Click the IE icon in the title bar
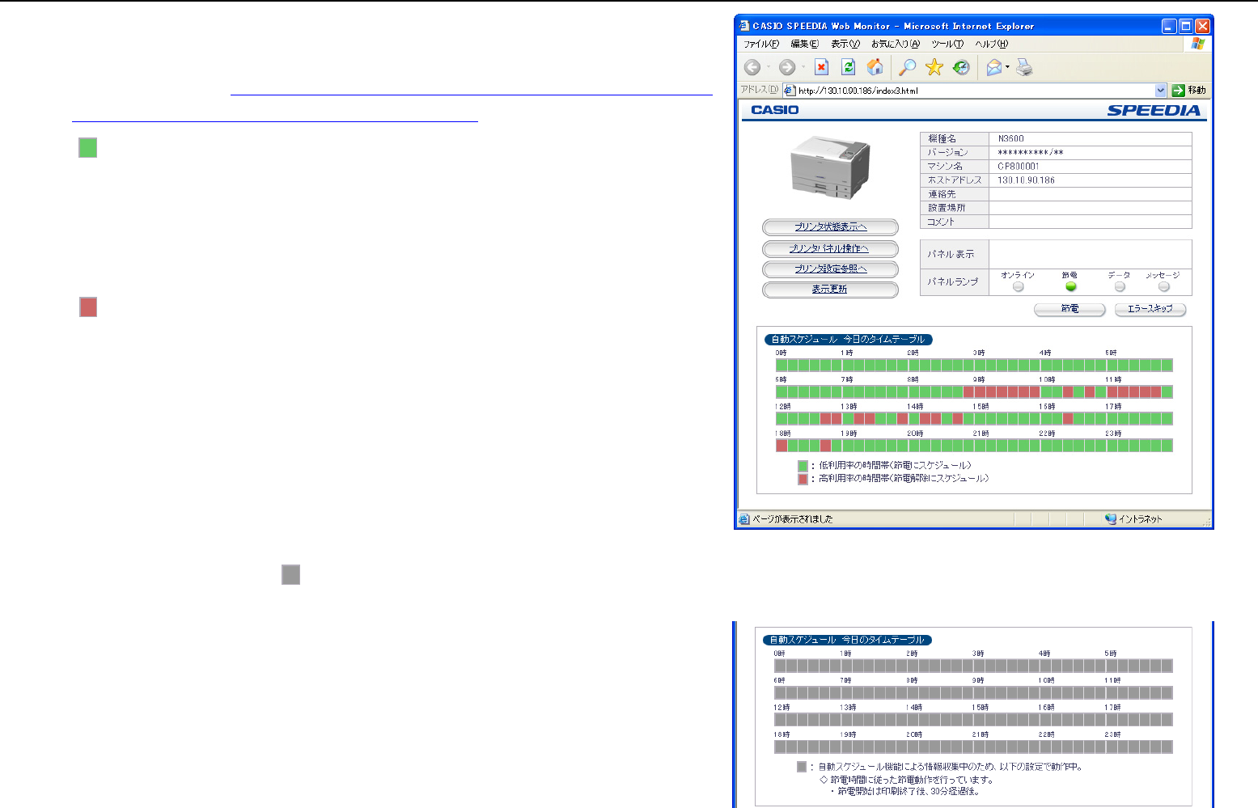The width and height of the screenshot is (1258, 808). [745, 26]
